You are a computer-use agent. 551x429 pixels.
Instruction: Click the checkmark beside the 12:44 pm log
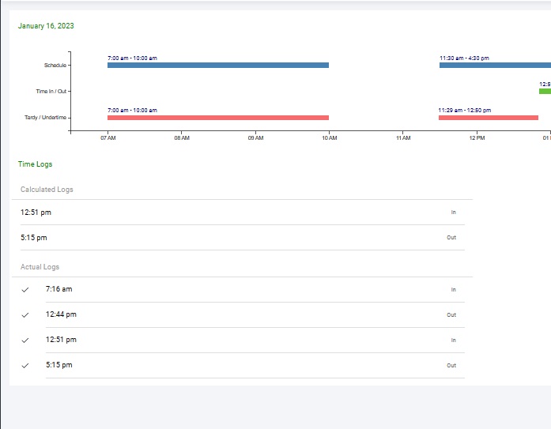pos(25,315)
